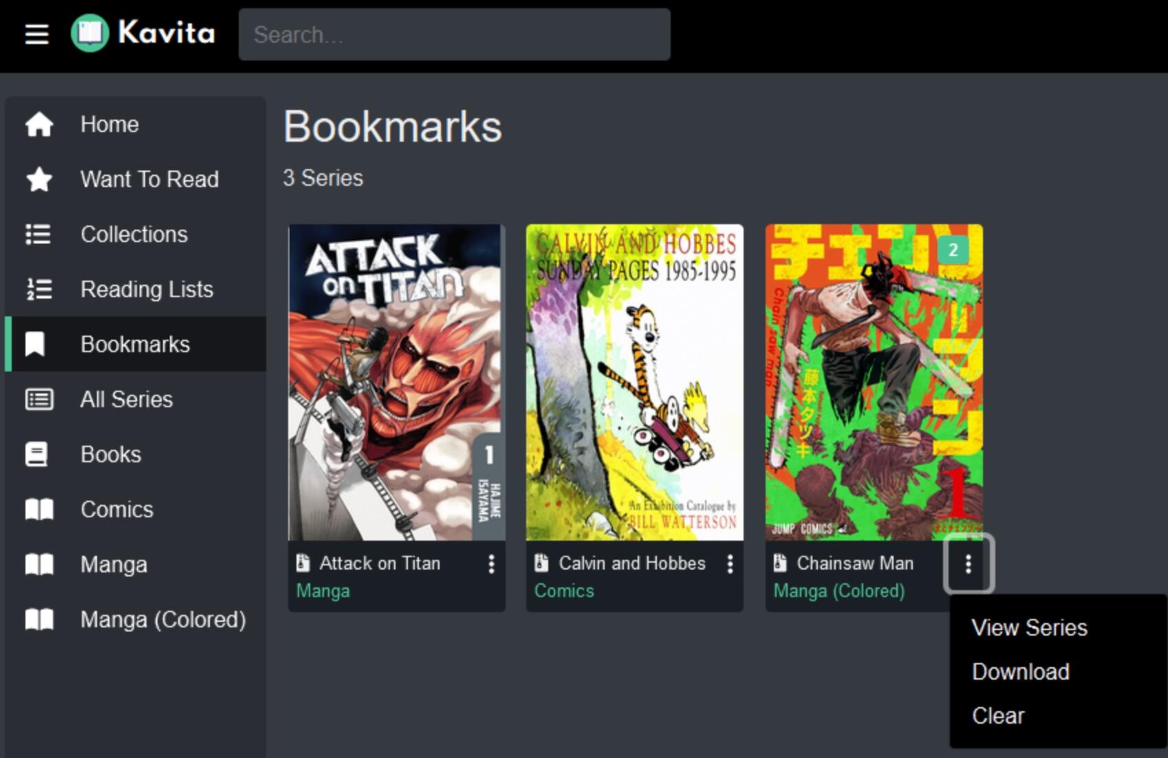Click the Collections list icon
The height and width of the screenshot is (758, 1168).
click(39, 235)
